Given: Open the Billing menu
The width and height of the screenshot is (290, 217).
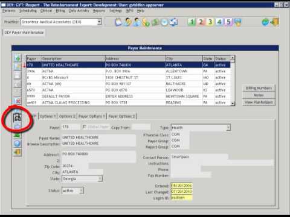Looking at the screenshot, I should pyautogui.click(x=60, y=11).
